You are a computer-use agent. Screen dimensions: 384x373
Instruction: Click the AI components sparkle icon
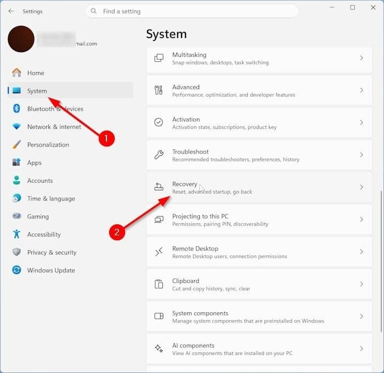tap(159, 348)
